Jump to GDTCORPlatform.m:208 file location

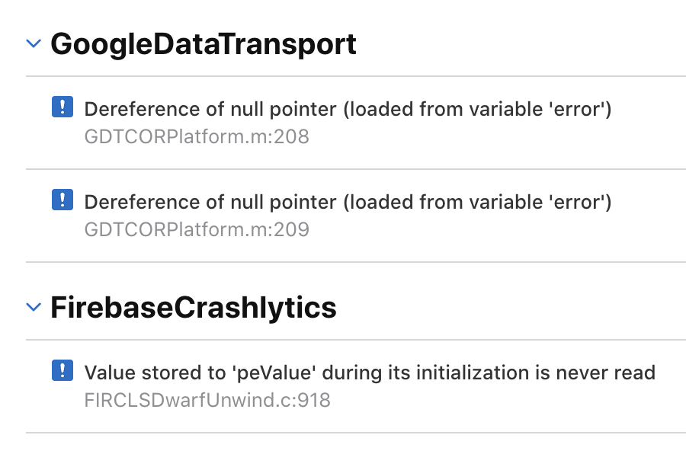[197, 136]
